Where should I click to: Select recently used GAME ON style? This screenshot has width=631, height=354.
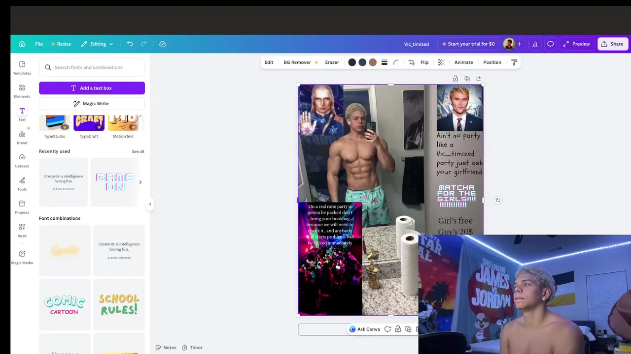[115, 182]
